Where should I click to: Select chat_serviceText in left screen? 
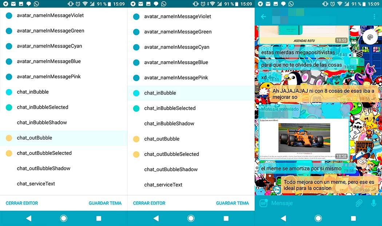[x=64, y=184]
